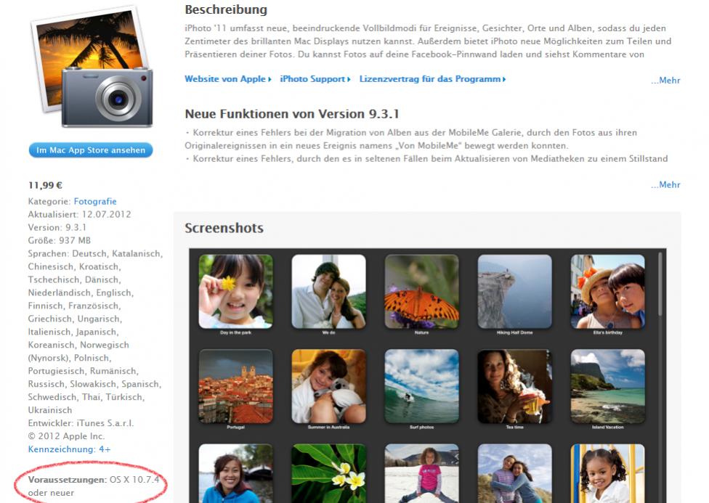Open the Fotografie category link
709x503 pixels.
[x=95, y=201]
